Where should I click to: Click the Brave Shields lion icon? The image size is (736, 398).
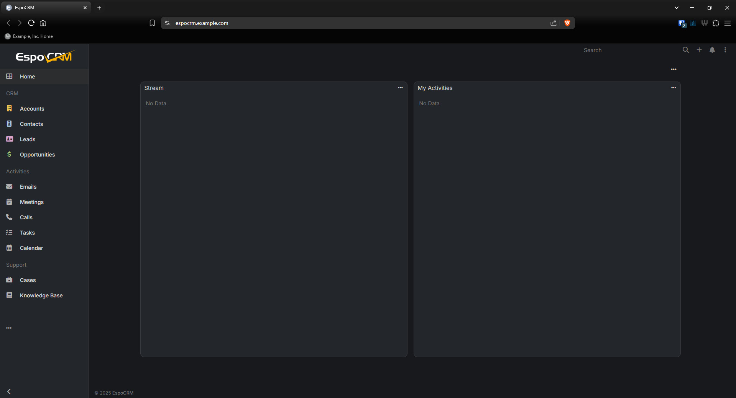(567, 23)
